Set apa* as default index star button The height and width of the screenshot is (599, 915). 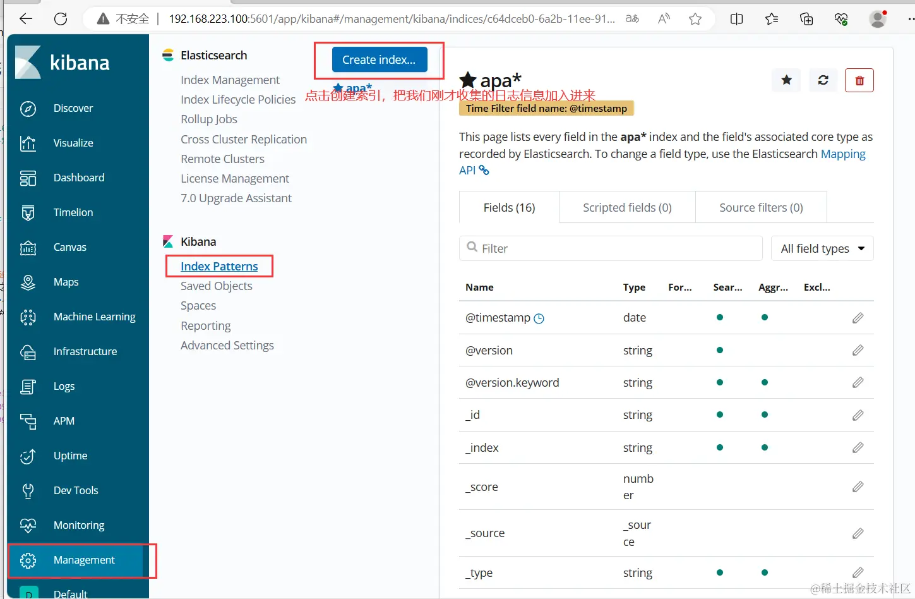click(786, 80)
